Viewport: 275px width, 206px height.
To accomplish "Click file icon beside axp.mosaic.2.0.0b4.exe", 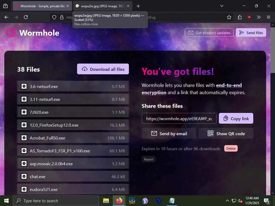I will [24, 163].
